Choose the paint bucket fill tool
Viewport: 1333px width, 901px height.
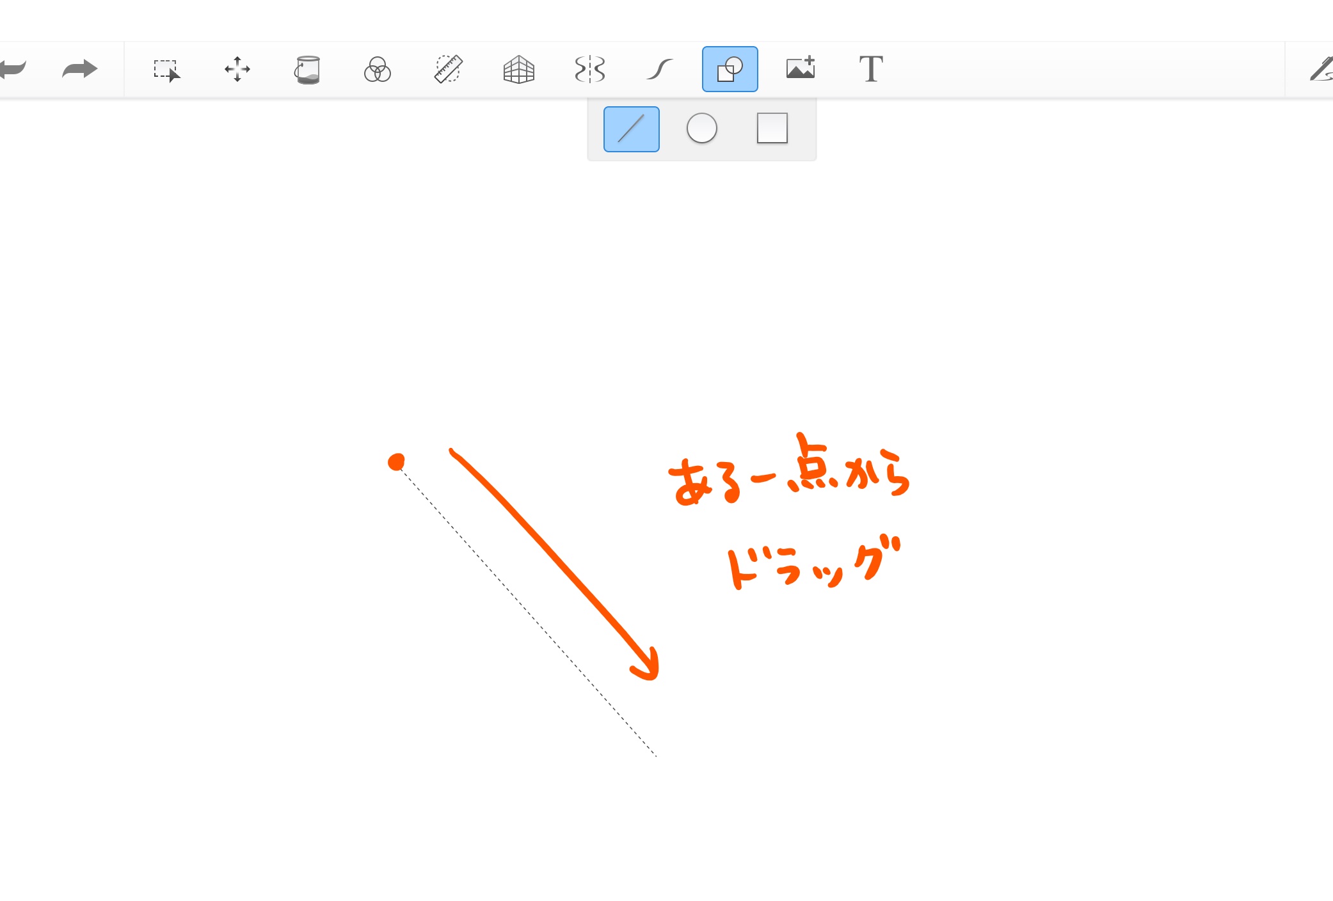pos(307,70)
